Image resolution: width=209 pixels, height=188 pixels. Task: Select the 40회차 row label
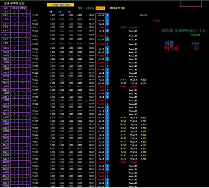pyautogui.click(x=6, y=152)
